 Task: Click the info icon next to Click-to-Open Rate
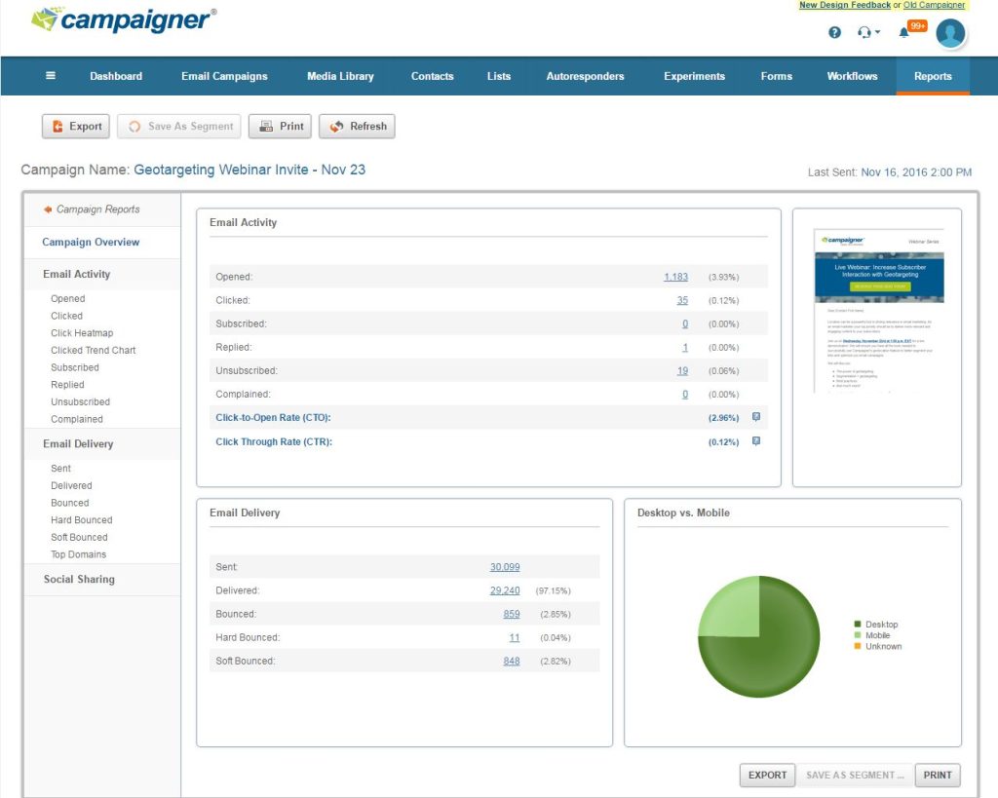pos(754,417)
